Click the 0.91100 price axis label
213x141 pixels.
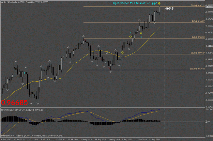(209, 46)
